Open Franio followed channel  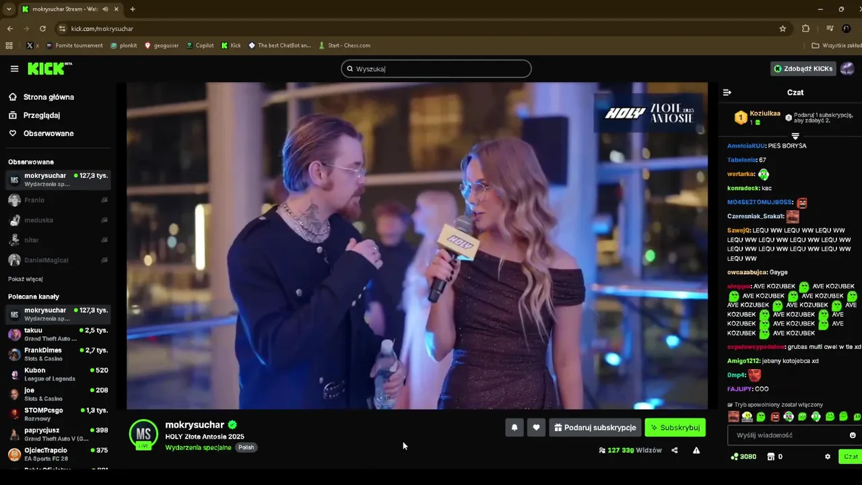[58, 200]
